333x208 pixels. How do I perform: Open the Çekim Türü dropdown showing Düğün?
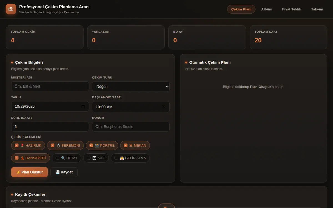click(x=131, y=87)
